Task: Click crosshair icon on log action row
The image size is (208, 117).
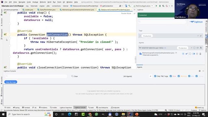Action: point(197,54)
